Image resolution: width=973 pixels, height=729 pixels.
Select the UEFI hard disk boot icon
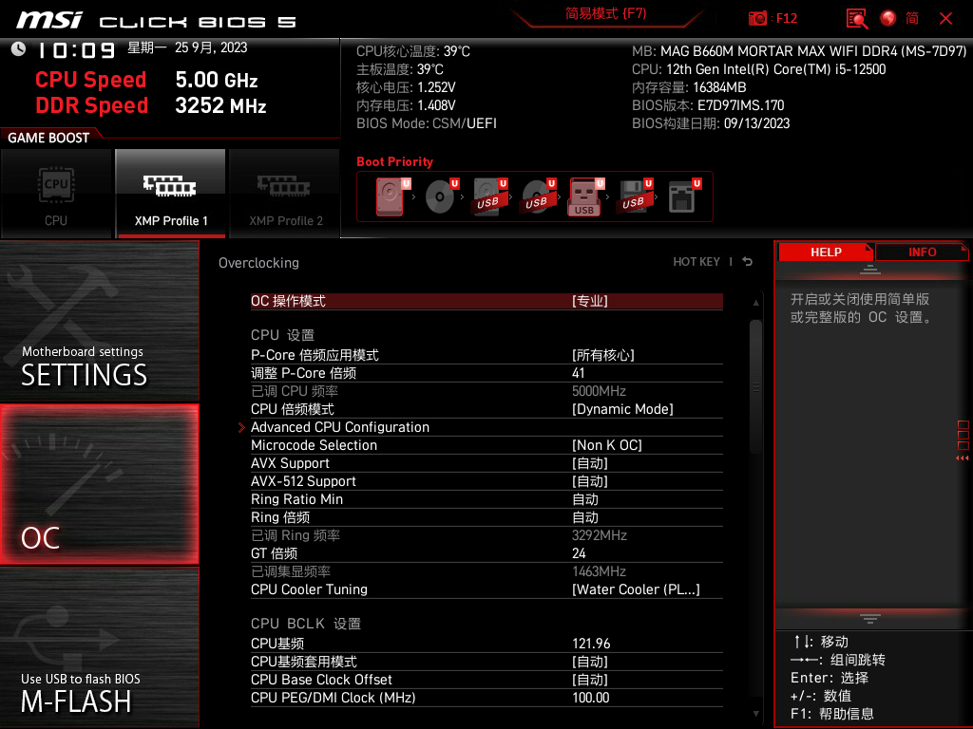[391, 195]
